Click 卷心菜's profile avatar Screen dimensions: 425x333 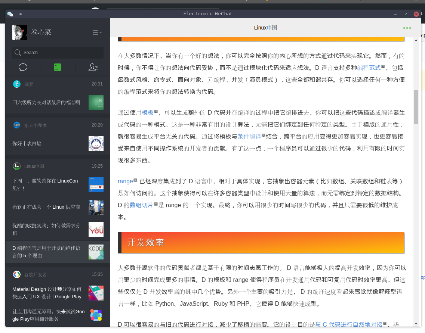(20, 32)
